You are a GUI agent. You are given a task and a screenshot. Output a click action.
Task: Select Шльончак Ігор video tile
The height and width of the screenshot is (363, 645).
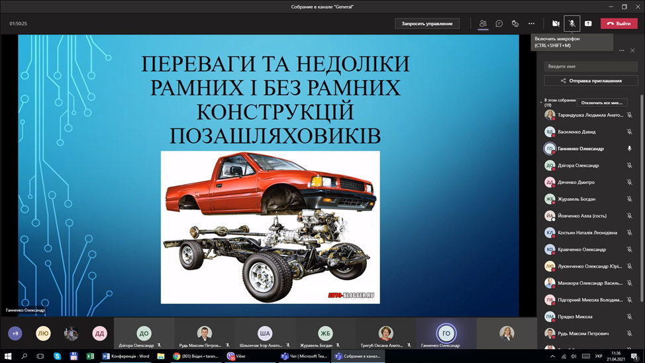coord(264,333)
